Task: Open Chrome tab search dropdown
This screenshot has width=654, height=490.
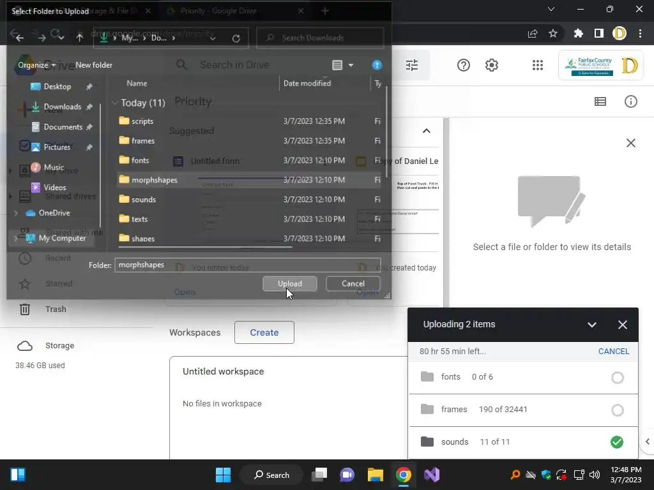Action: 551,9
